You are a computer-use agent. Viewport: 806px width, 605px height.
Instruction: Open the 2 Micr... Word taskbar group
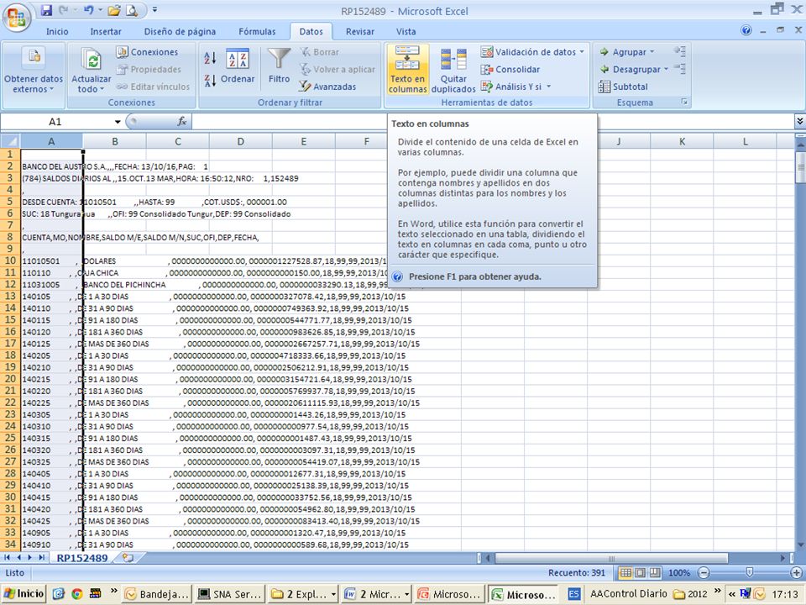click(x=377, y=594)
